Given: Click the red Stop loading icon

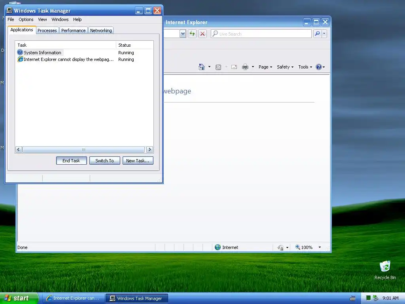Looking at the screenshot, I should [x=202, y=34].
